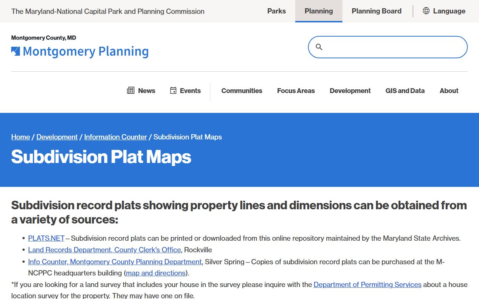Click 'Montgomery County, MD' text
Viewport: 479px width, 299px height.
[x=44, y=38]
